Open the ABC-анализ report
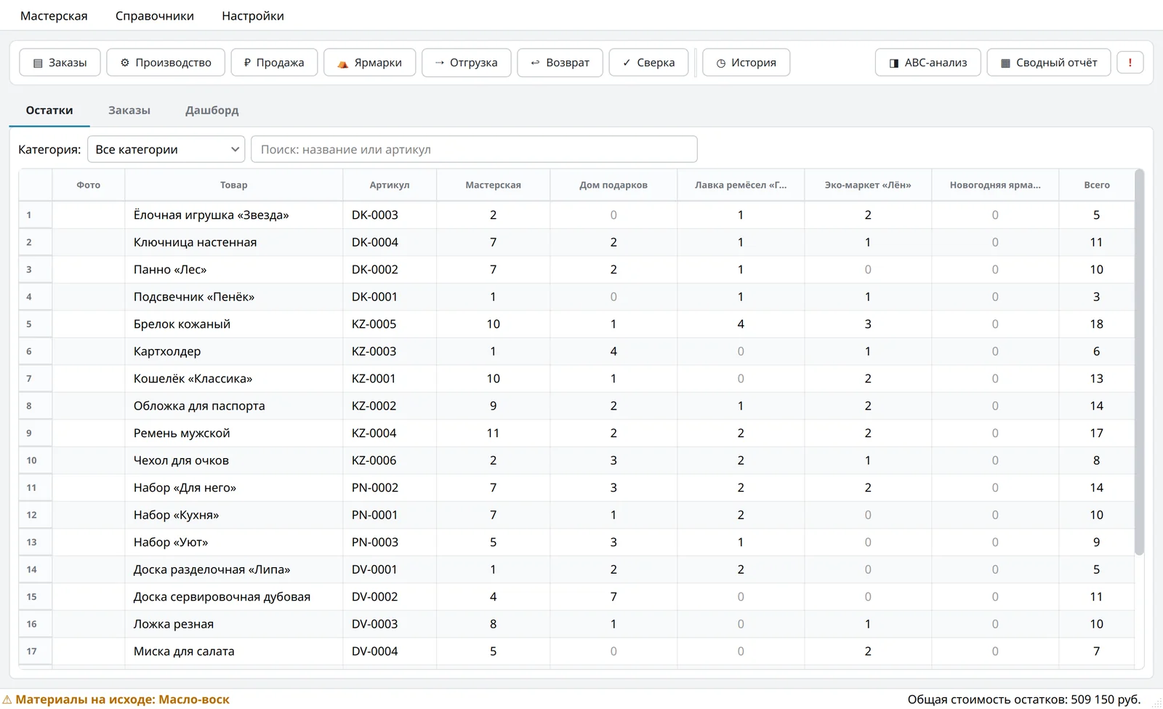The height and width of the screenshot is (709, 1163). pyautogui.click(x=928, y=63)
